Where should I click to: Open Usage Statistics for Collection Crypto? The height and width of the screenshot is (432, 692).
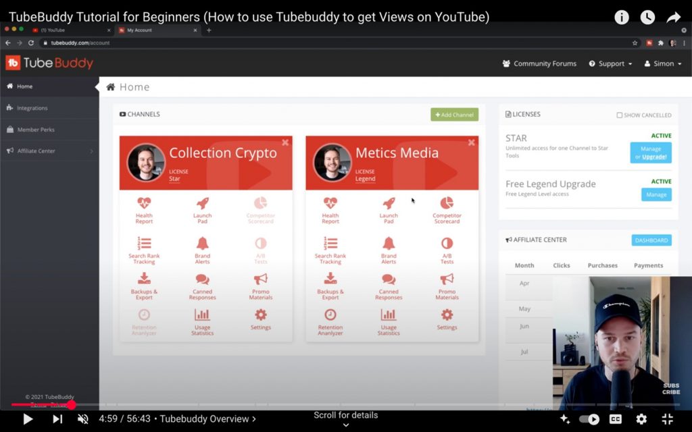[202, 321]
